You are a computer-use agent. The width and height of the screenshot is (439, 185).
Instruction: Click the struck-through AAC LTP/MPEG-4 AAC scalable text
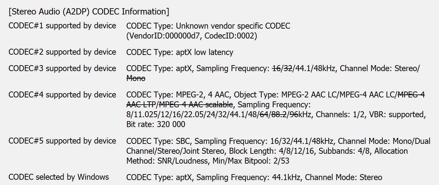tap(180, 105)
